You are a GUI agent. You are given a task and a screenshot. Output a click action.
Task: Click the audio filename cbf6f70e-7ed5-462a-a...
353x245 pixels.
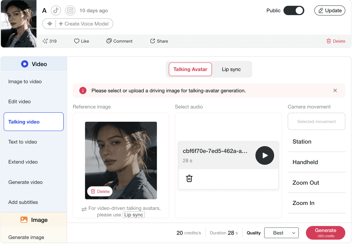[215, 151]
